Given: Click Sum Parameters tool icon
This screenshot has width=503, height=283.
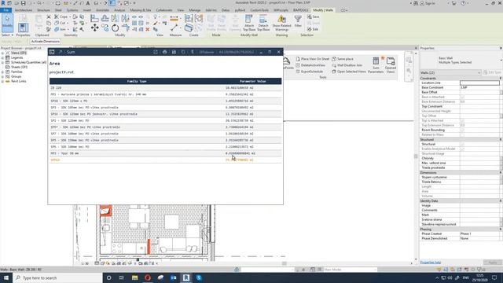Looking at the screenshot, I should (x=376, y=65).
